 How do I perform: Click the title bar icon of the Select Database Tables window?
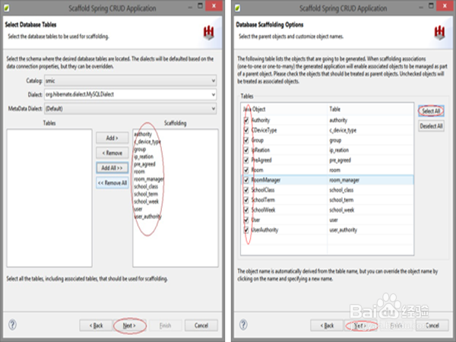click(x=7, y=8)
